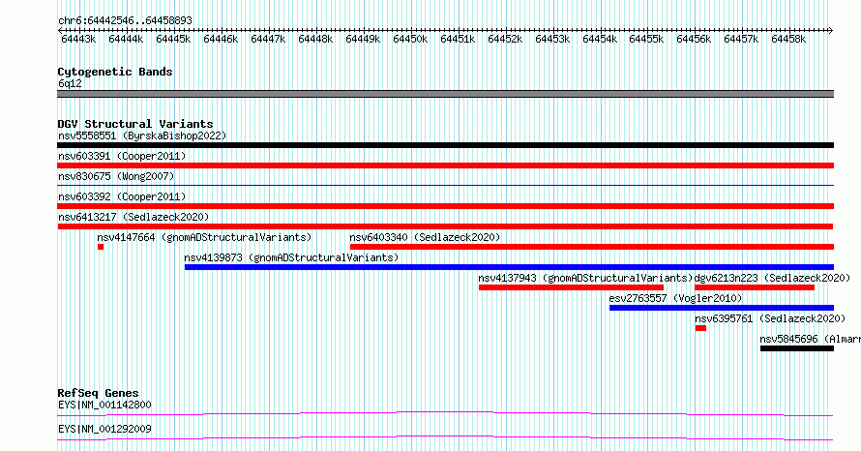Click the 64454k ruler tick label

[600, 40]
